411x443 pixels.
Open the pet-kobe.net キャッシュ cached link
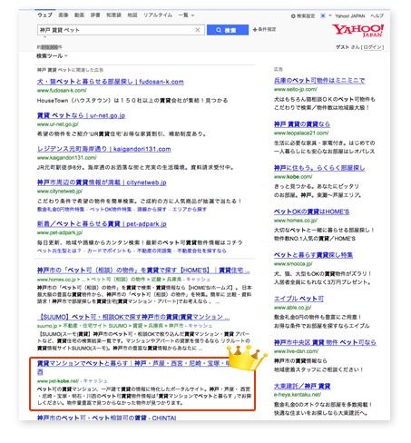click(95, 381)
